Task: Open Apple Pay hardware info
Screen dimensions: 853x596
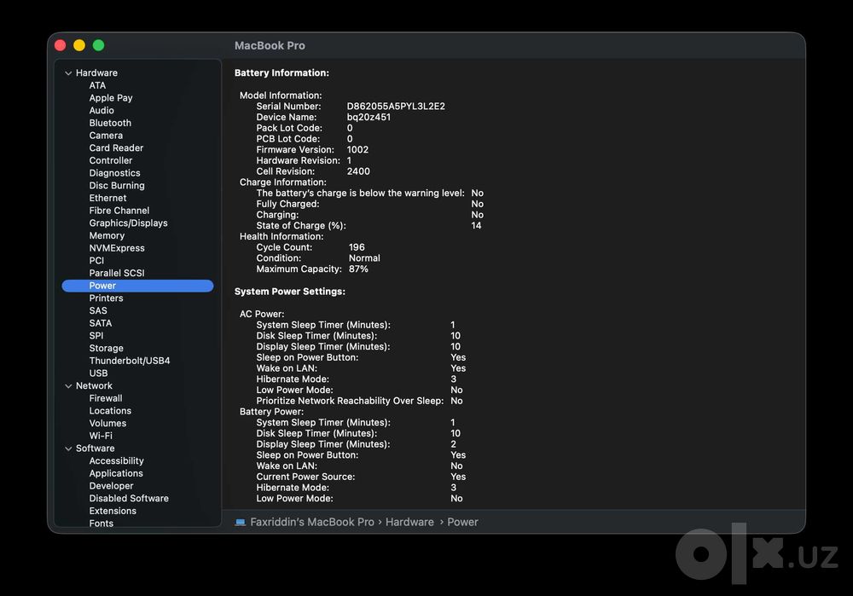Action: [111, 98]
